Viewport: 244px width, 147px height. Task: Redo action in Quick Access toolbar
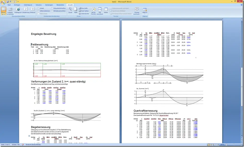click(14, 2)
